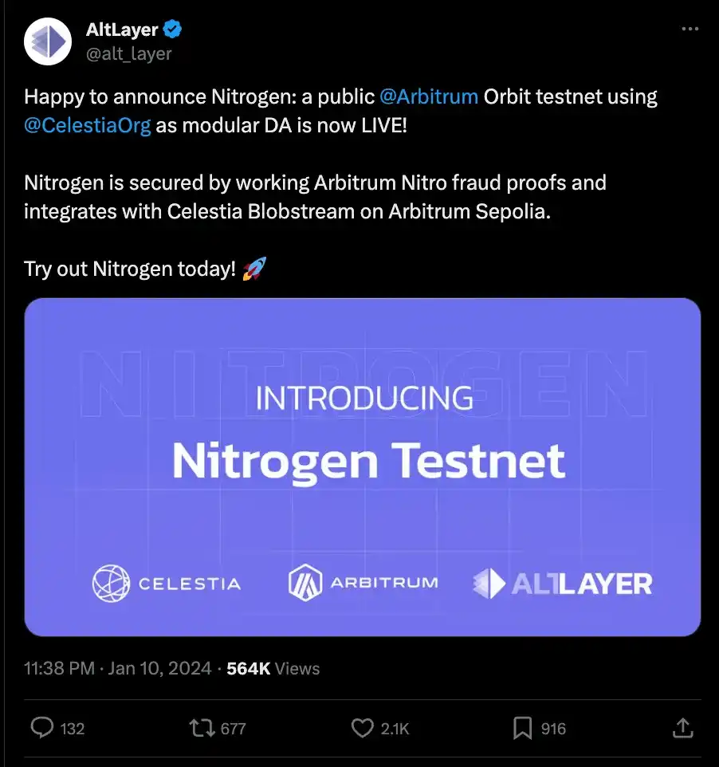Open the @CelestiaOrg mention link

88,125
